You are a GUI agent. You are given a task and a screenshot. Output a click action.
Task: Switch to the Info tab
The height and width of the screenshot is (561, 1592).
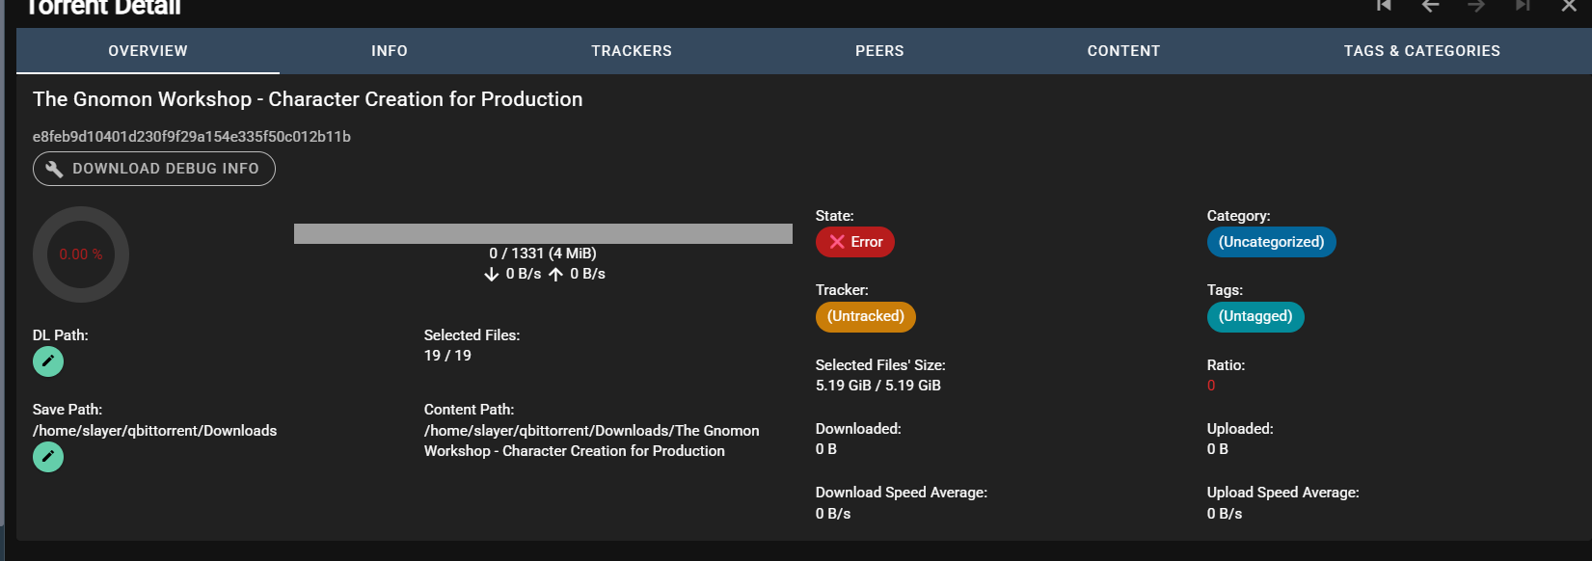tap(390, 51)
